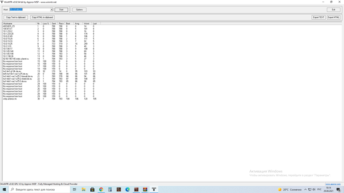This screenshot has height=193, width=344.
Task: Select the Hostname column header
Action: tap(19, 24)
